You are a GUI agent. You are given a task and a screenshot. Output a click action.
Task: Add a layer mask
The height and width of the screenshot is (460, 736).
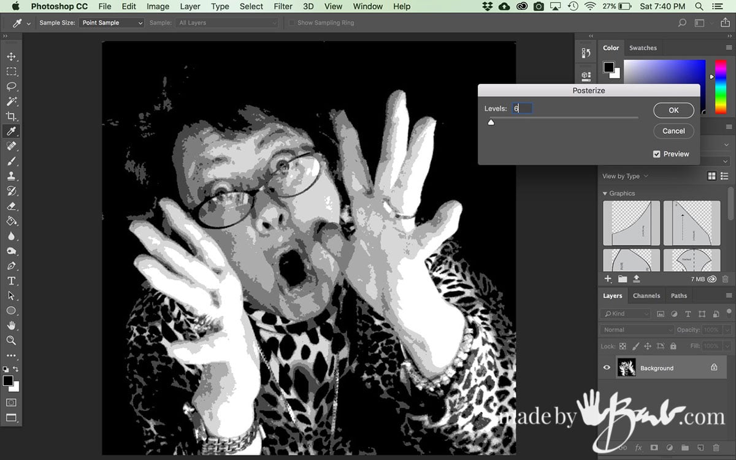tap(654, 448)
